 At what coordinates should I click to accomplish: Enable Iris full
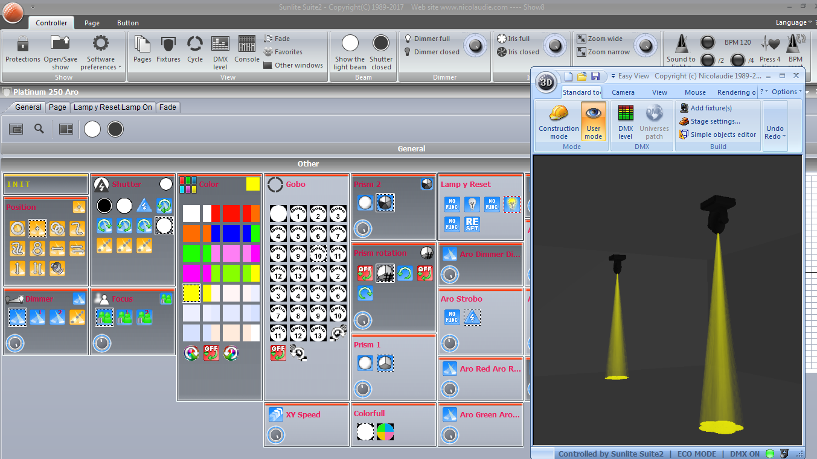pos(513,39)
